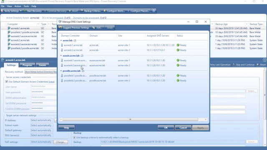
Task: Collapse details pane with round chevron icon
Action: [264, 60]
